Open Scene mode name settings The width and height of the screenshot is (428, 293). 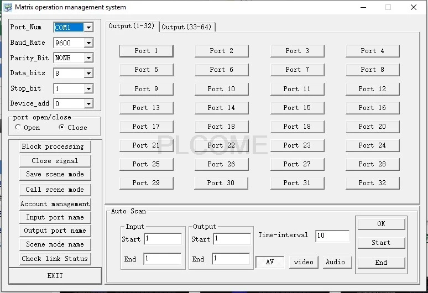pyautogui.click(x=55, y=244)
